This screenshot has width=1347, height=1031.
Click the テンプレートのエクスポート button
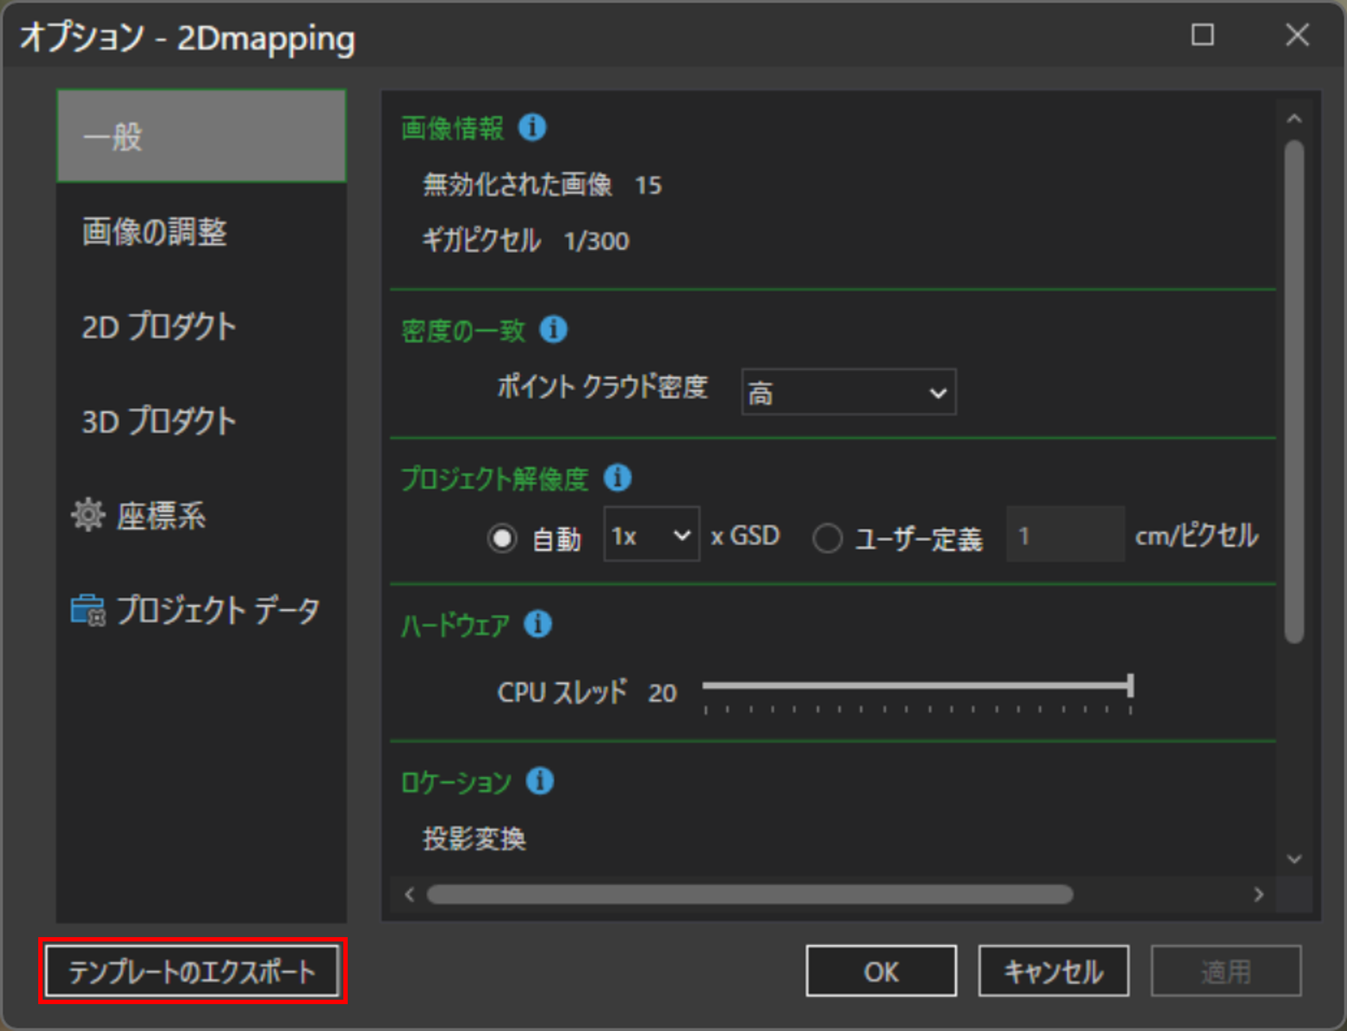point(192,972)
